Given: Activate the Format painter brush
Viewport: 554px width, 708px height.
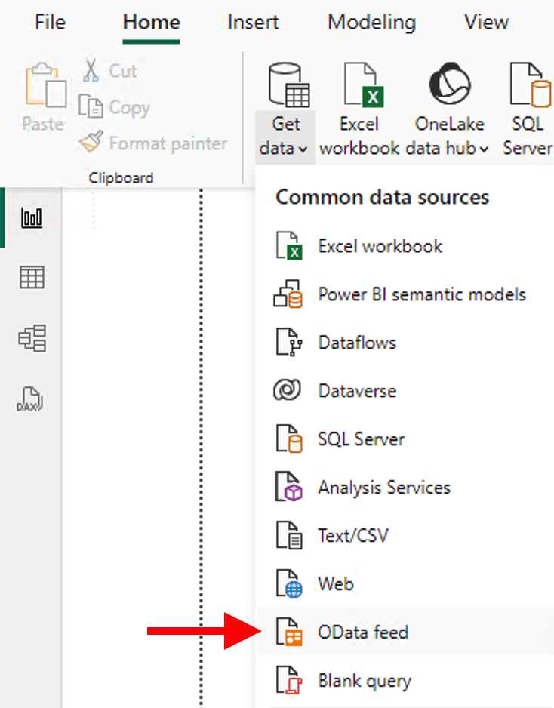Looking at the screenshot, I should click(91, 142).
